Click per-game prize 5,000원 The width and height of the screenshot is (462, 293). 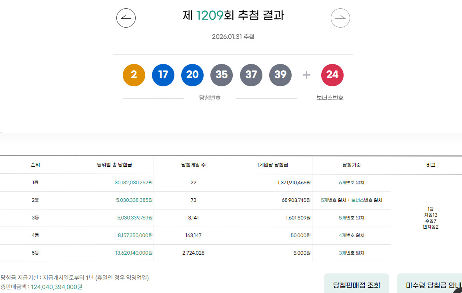click(x=302, y=253)
